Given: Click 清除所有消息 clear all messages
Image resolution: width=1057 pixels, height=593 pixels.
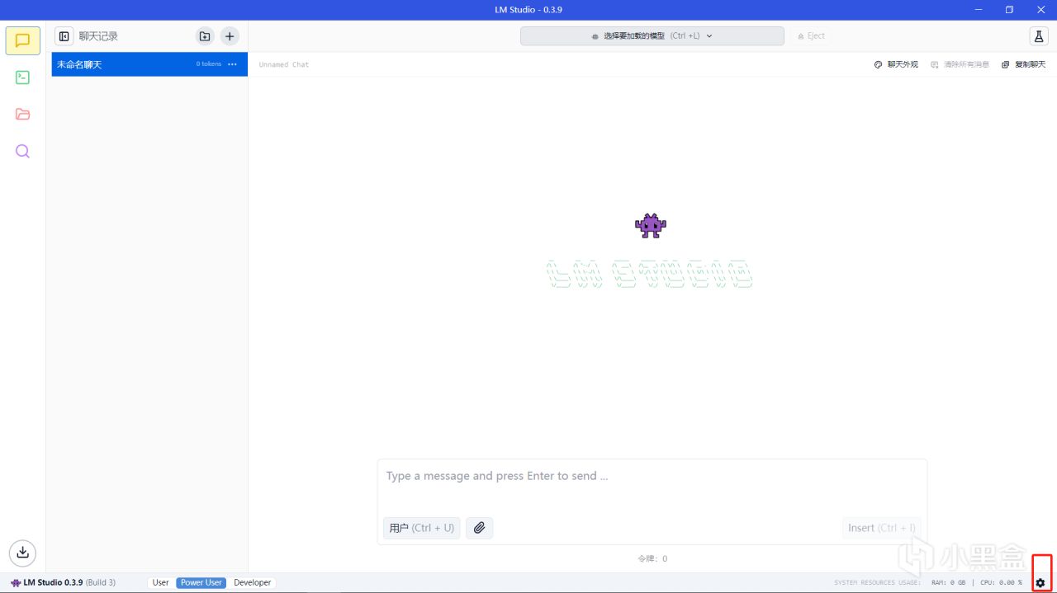Looking at the screenshot, I should tap(960, 64).
